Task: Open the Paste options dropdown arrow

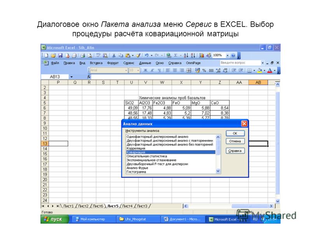Action: (133, 56)
